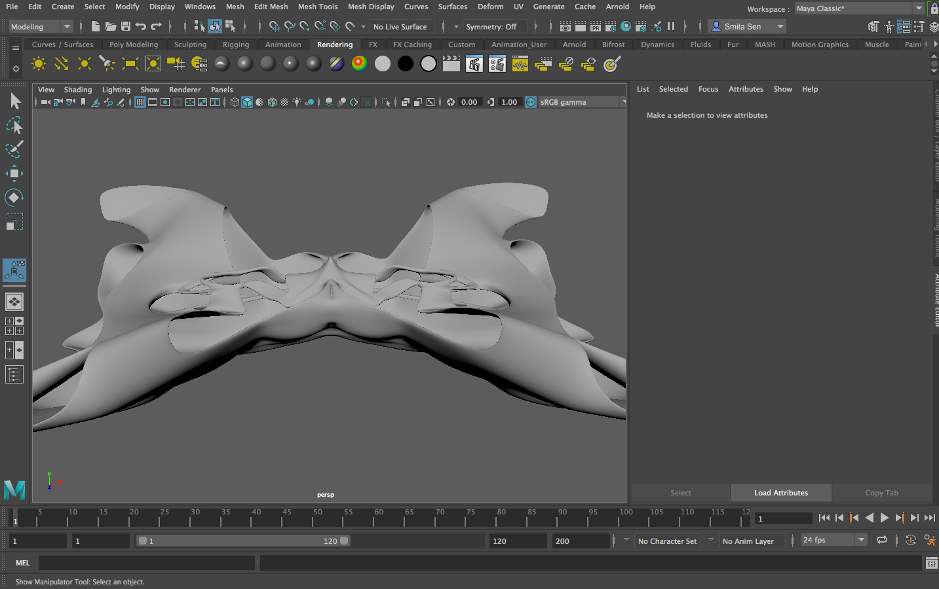Toggle smooth shade all cube button

pos(247,102)
